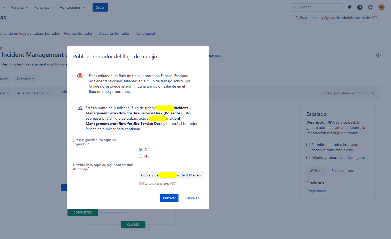391x239 pixels.
Task: Open the Personas dropdown menu
Action: (x=44, y=7)
